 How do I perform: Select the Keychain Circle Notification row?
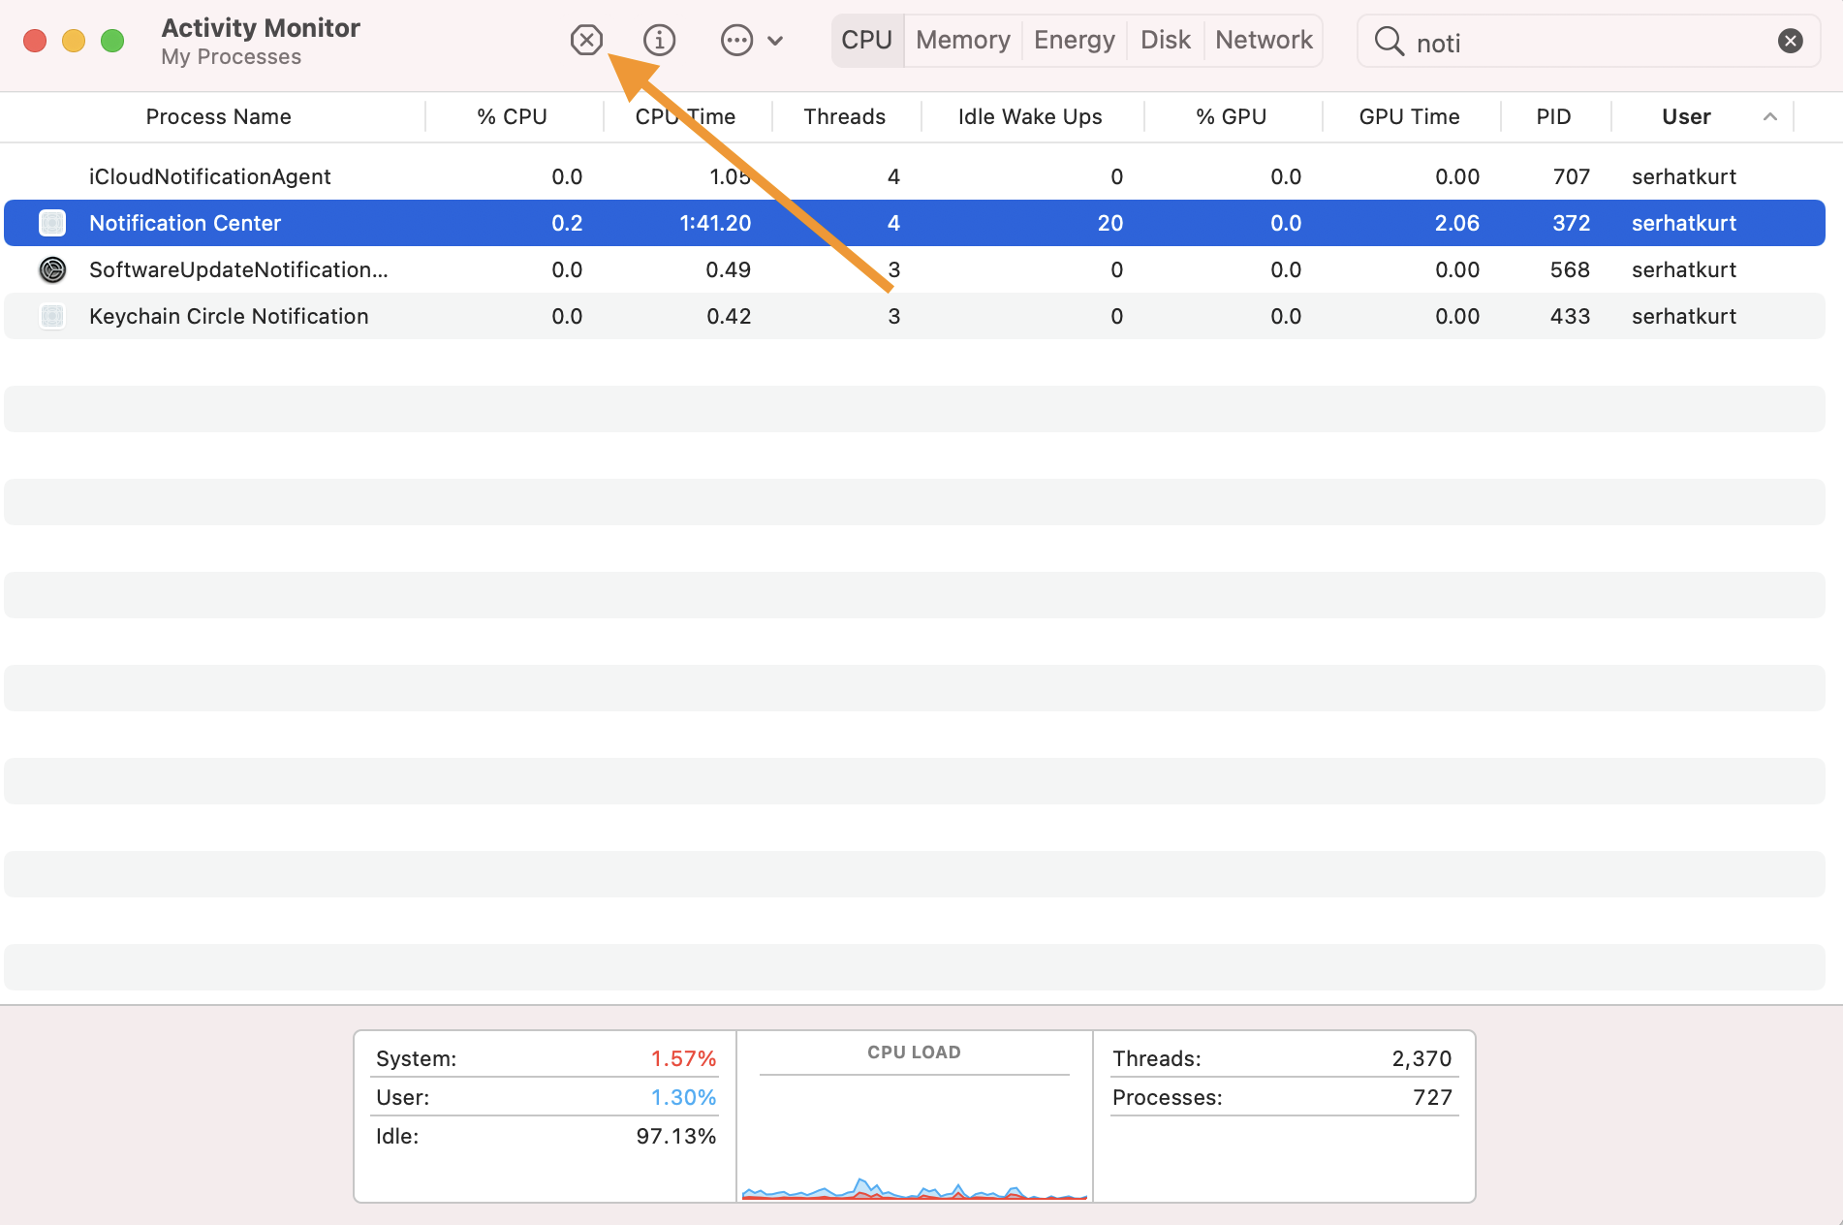915,316
